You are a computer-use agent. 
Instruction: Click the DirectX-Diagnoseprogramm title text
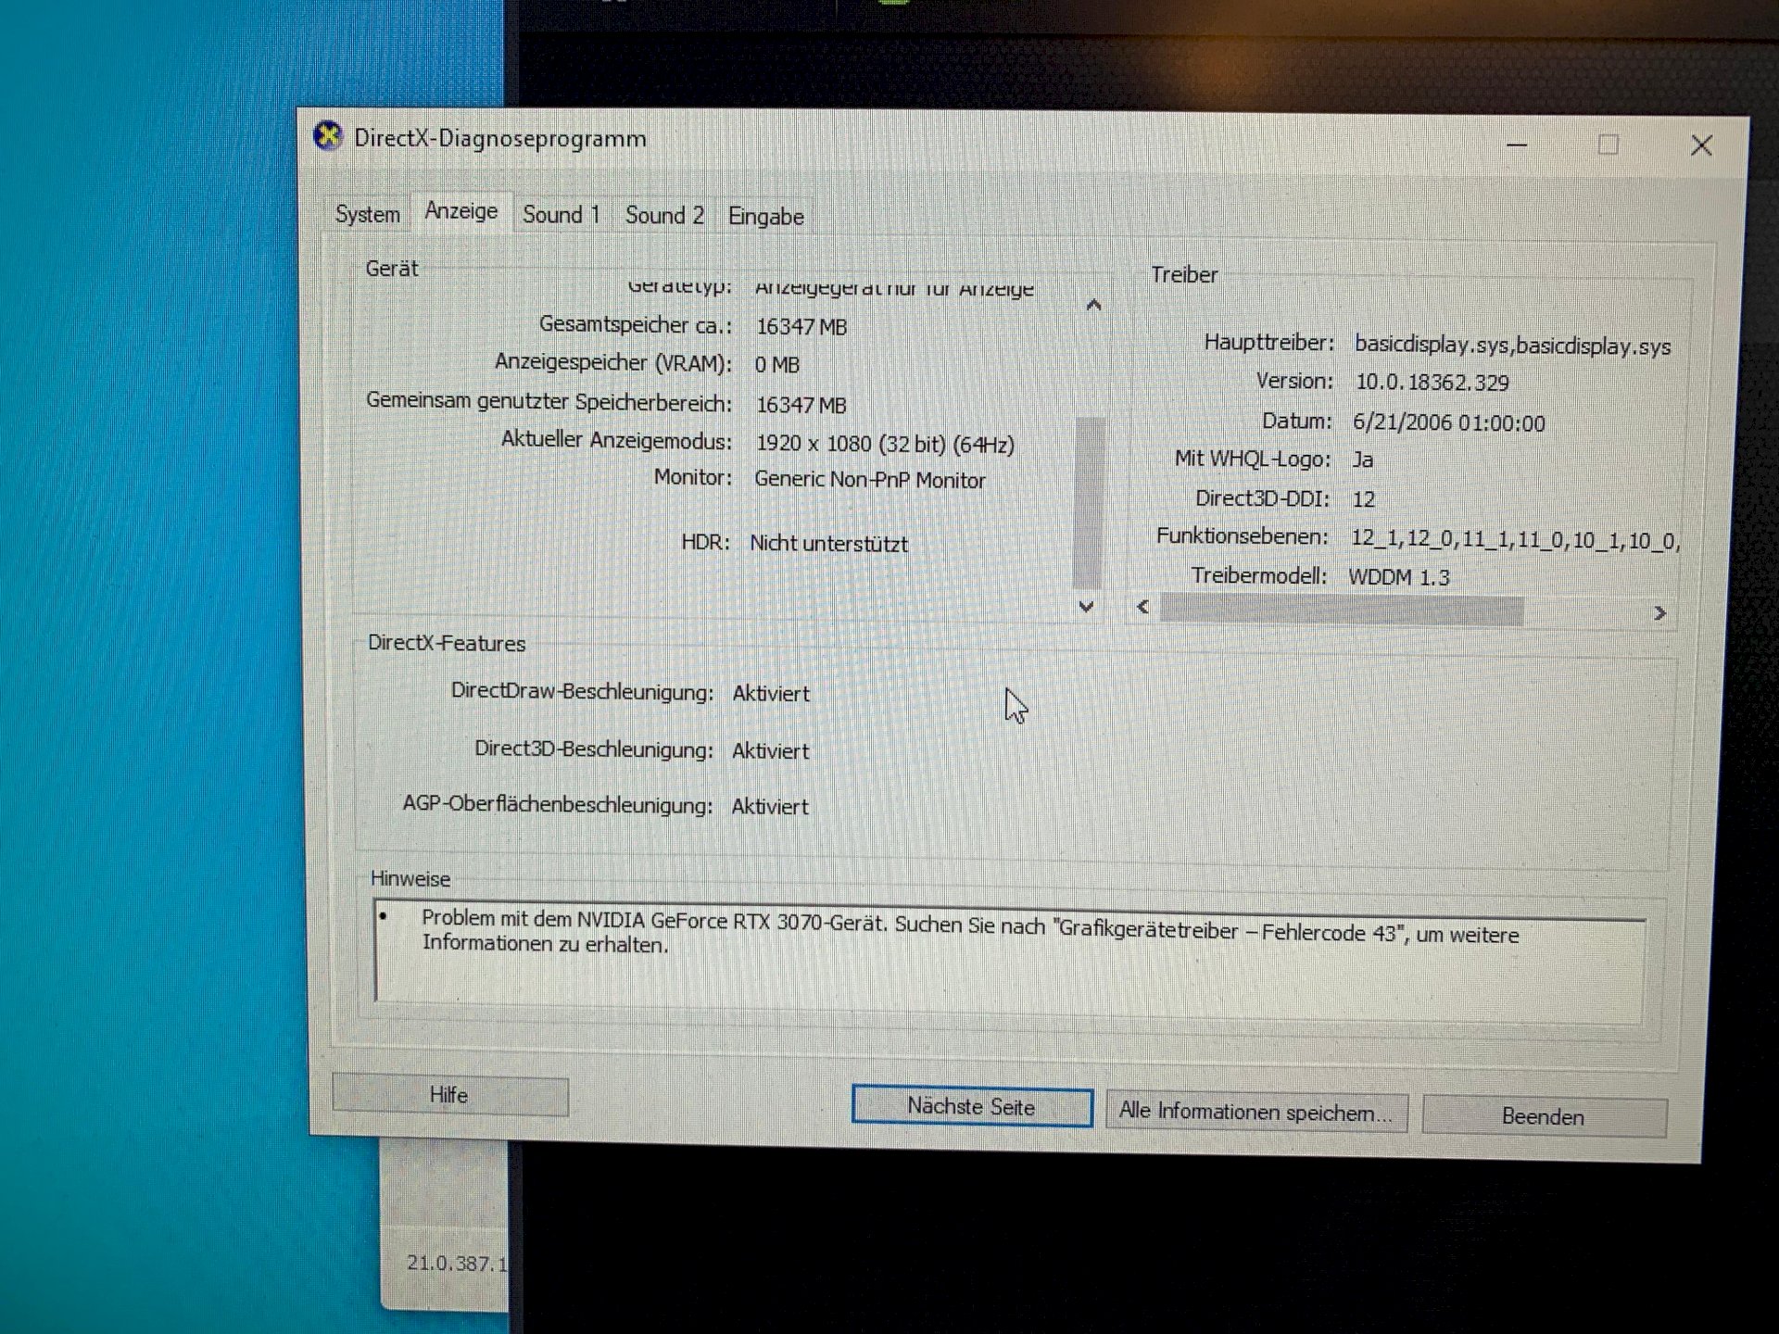click(500, 139)
